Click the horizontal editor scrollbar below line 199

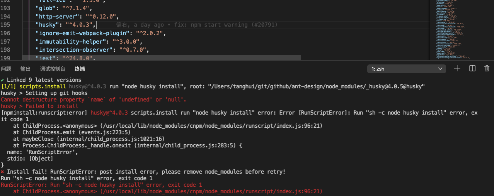[x=161, y=57]
